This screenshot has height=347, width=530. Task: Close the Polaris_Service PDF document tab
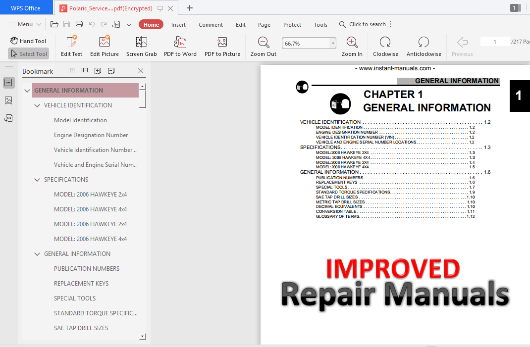[x=170, y=8]
